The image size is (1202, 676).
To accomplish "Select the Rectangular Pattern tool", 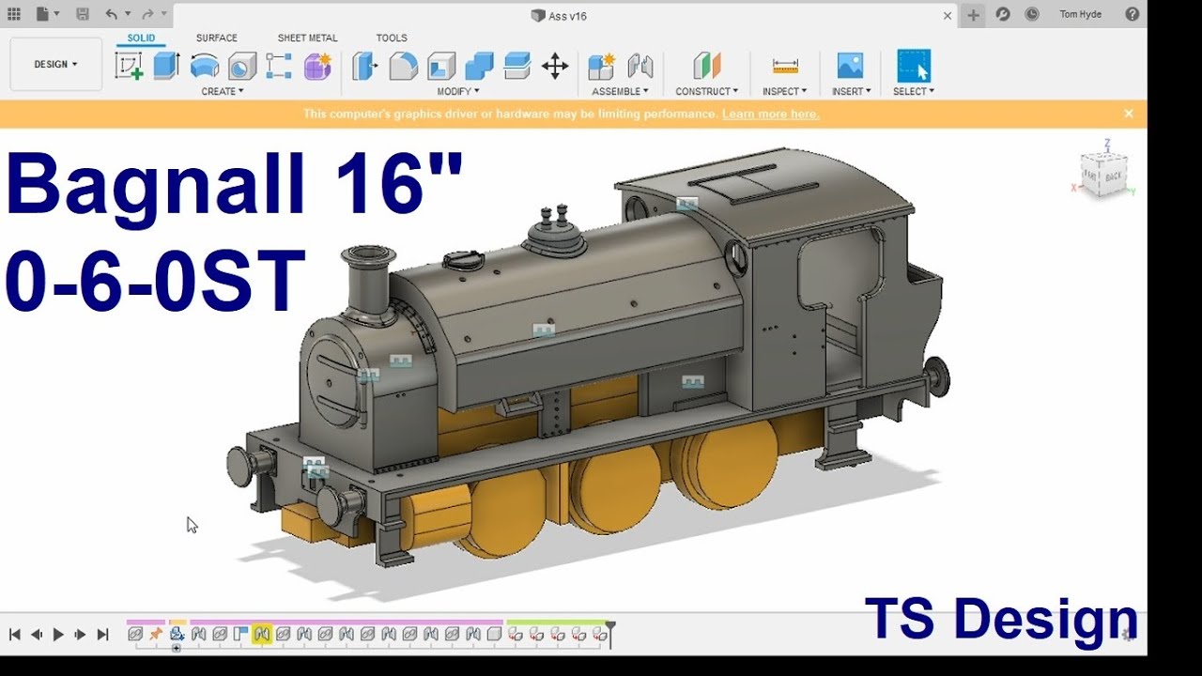I will coord(280,66).
